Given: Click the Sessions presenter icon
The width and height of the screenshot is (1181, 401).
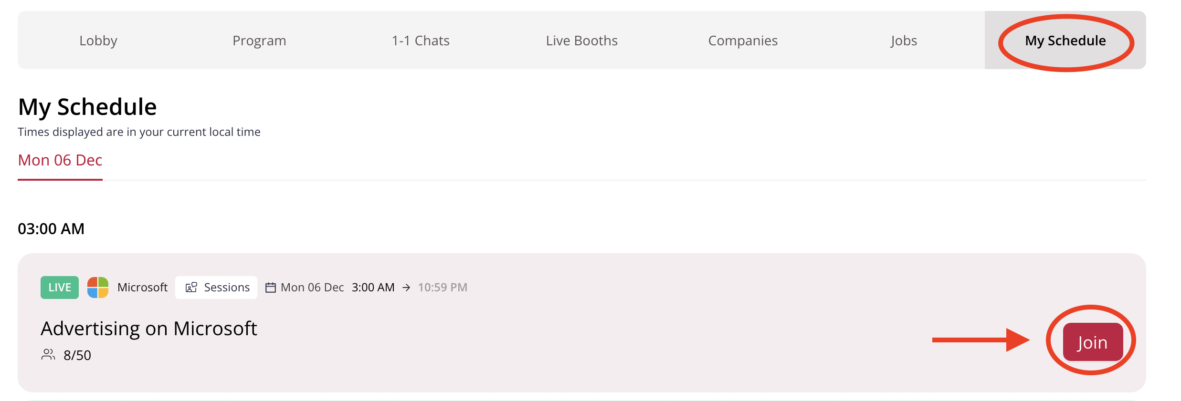Looking at the screenshot, I should [191, 288].
